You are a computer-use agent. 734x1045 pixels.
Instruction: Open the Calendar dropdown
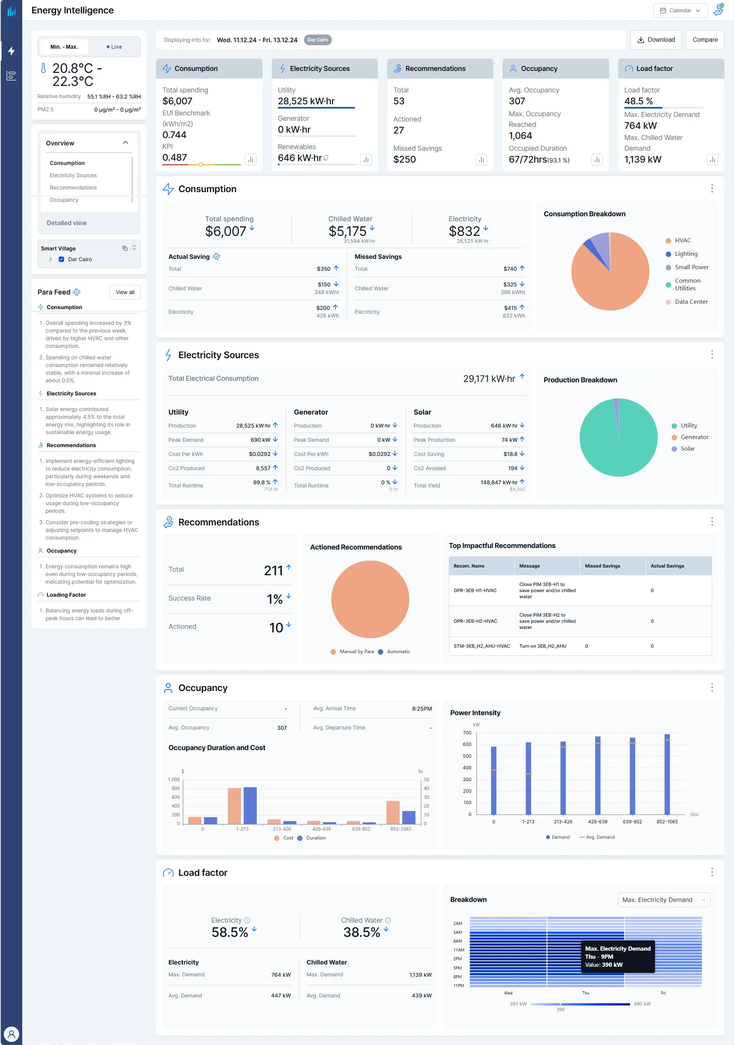coord(680,10)
